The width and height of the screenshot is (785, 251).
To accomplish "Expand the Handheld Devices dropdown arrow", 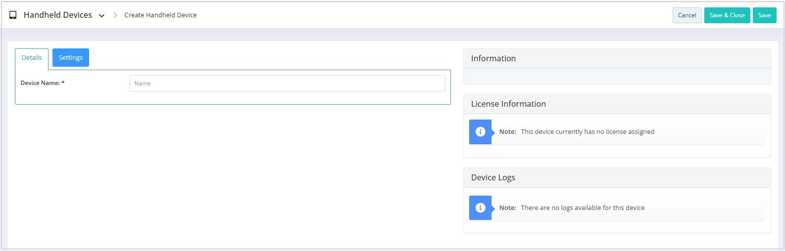I will click(101, 16).
